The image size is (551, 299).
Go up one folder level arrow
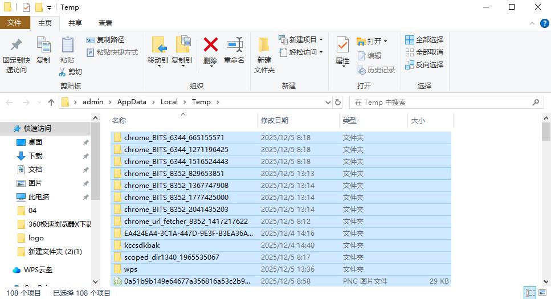(51, 103)
